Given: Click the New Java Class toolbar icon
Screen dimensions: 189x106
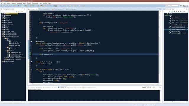Looking at the screenshot, I should pos(33,6).
